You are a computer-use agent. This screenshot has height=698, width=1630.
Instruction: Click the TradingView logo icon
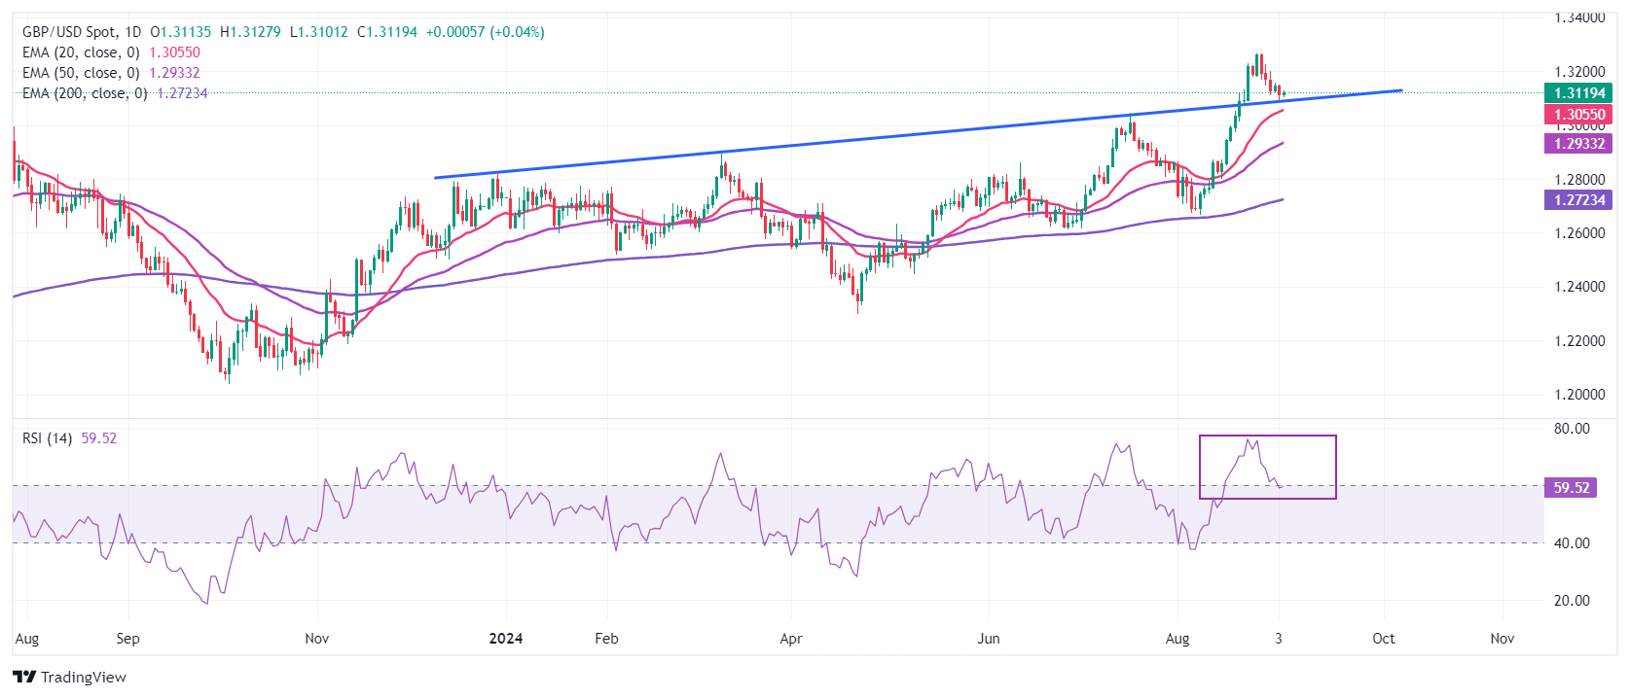pos(24,678)
